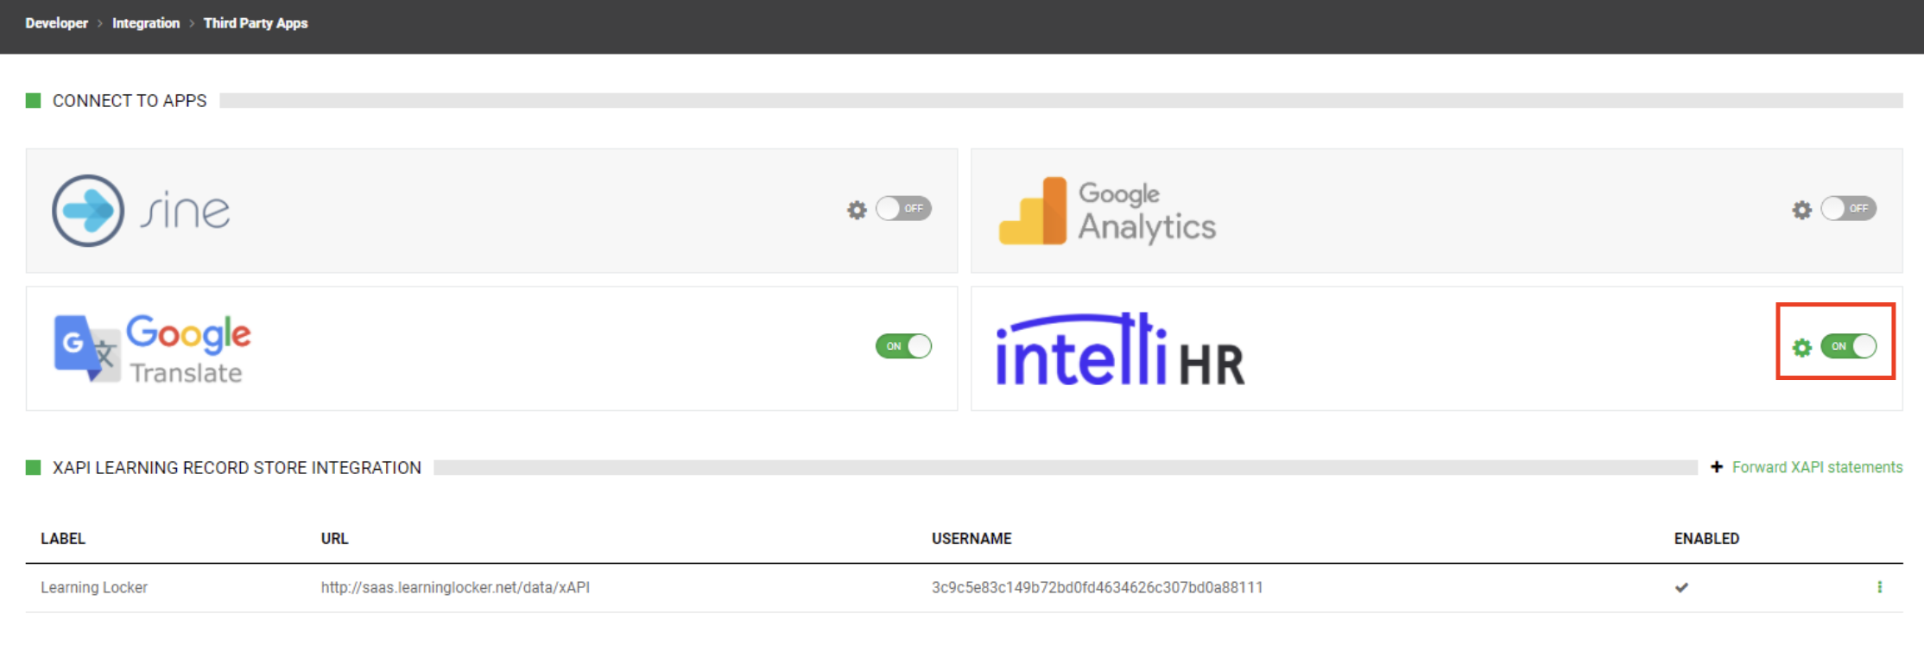Open the Learning Locker xAPI URL
This screenshot has width=1924, height=658.
[x=455, y=587]
